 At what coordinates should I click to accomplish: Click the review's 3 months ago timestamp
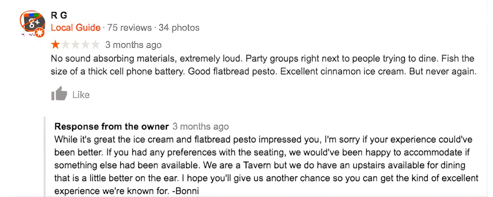click(133, 45)
